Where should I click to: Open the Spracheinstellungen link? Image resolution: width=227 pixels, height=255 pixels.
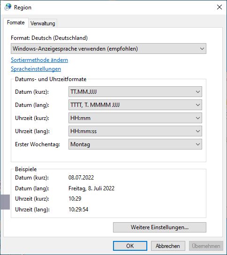click(x=36, y=69)
